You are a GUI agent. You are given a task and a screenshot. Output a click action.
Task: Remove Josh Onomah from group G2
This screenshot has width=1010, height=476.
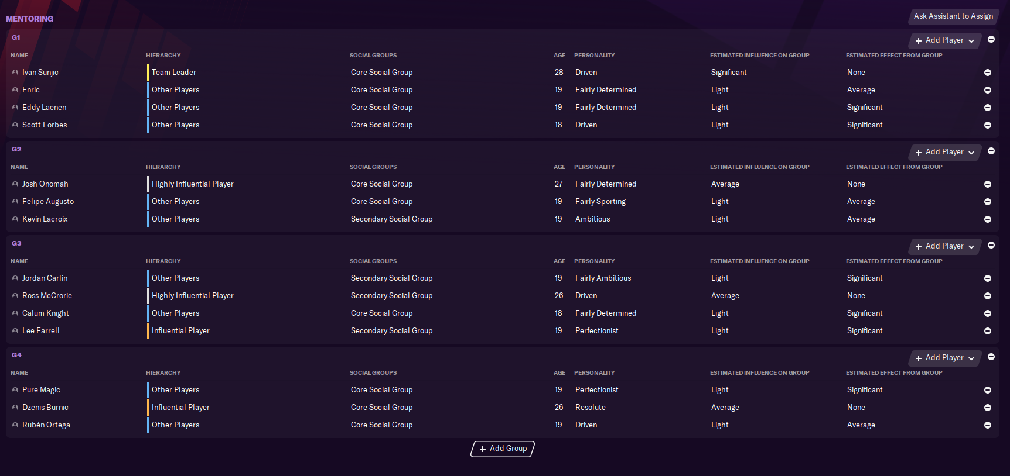pos(988,184)
